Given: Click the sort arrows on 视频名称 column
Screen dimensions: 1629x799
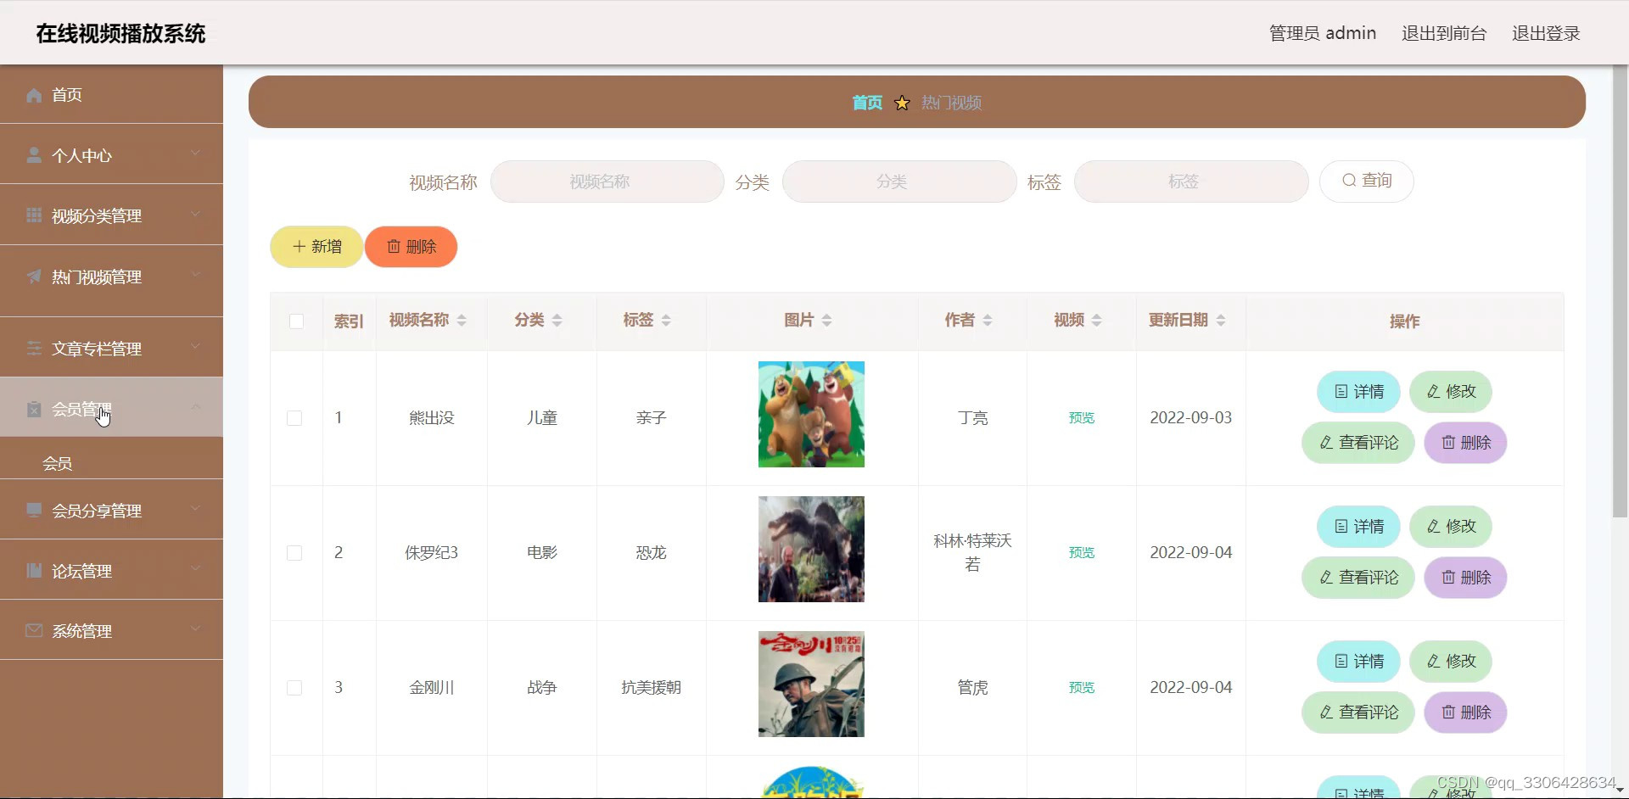Looking at the screenshot, I should 462,321.
